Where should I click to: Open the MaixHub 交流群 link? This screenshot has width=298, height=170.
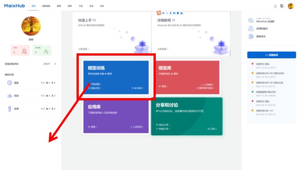265,21
